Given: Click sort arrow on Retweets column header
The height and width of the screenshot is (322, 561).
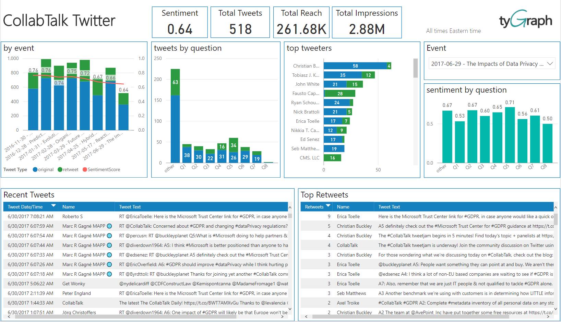Looking at the screenshot, I should click(328, 206).
